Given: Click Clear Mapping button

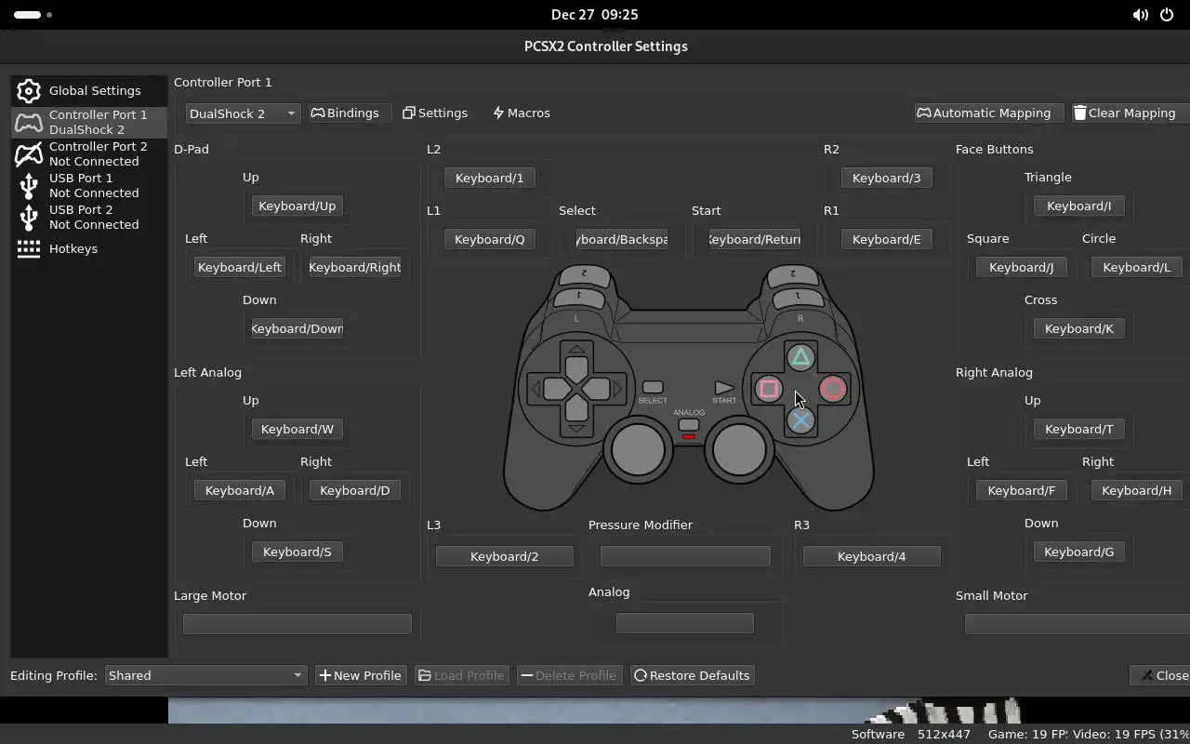Looking at the screenshot, I should pos(1130,113).
